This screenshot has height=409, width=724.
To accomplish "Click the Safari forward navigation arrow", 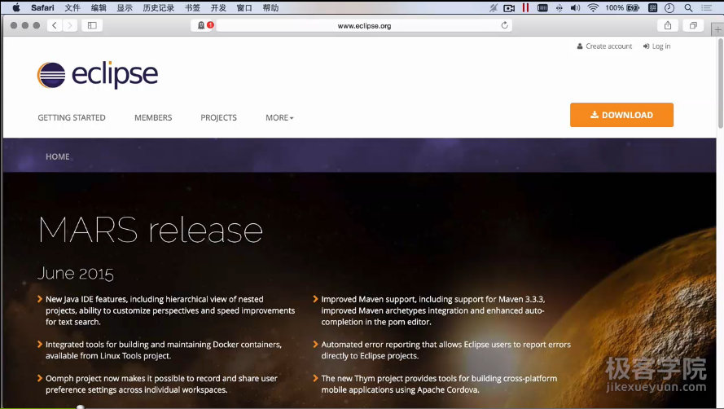I will [x=70, y=25].
